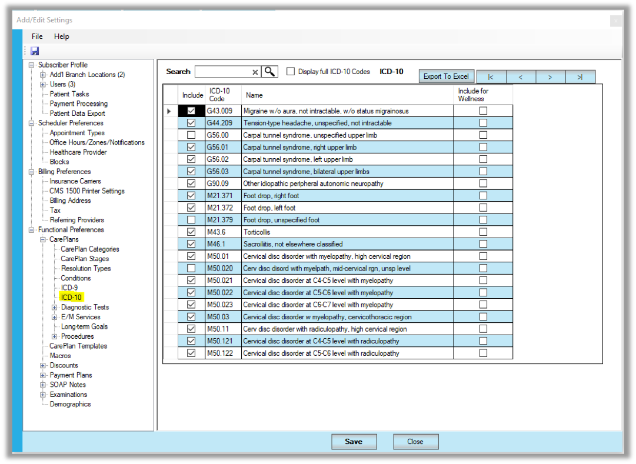Click the magnifier search icon

coord(269,72)
